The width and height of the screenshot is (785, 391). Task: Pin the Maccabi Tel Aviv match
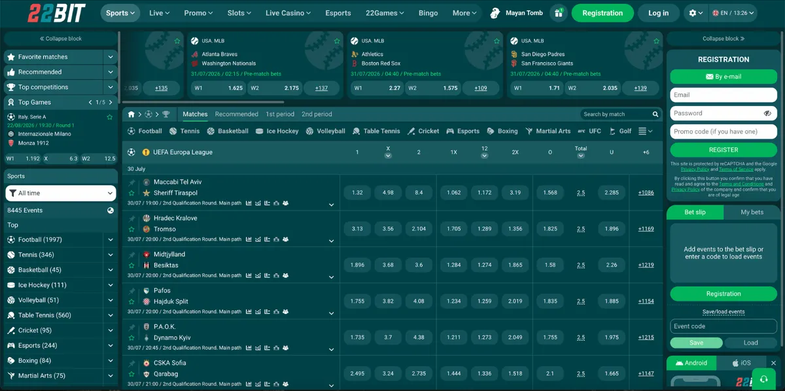131,182
